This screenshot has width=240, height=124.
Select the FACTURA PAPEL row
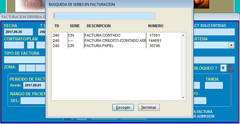coord(116,46)
